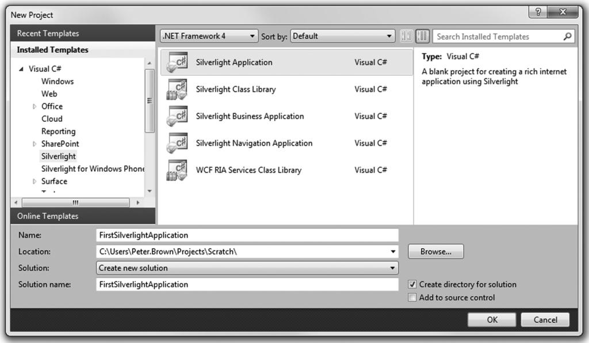Viewport: 589px width, 343px height.
Task: Select Silverlight for Windows Phone tree item
Action: click(x=93, y=169)
